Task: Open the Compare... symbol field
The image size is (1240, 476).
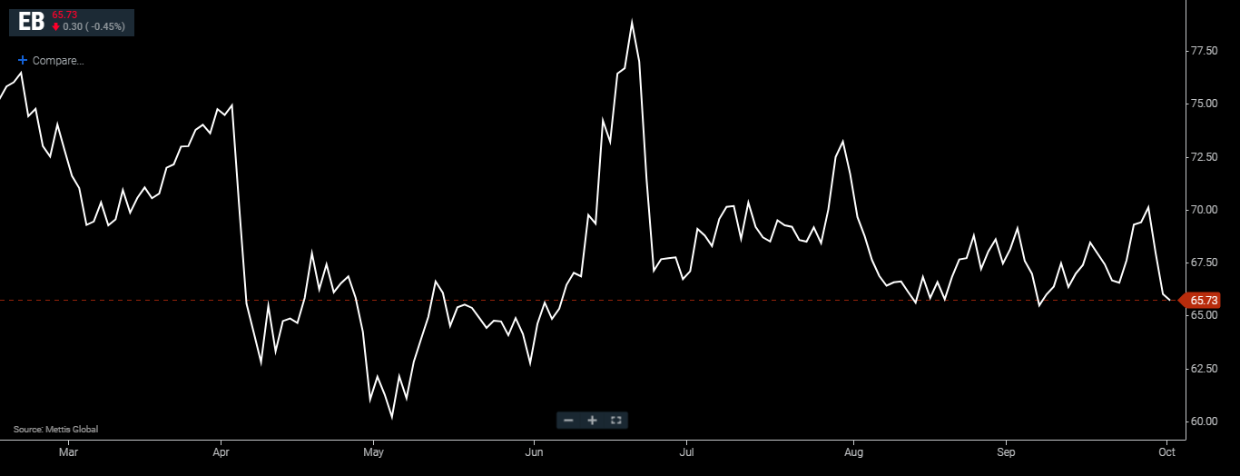Action: tap(58, 61)
